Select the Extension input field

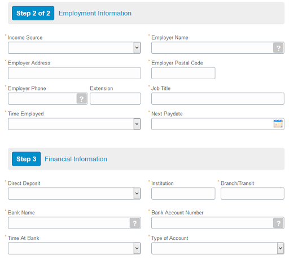(x=115, y=98)
